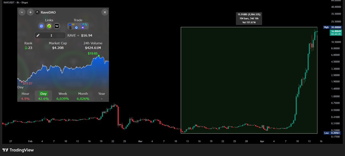Click the current price label 16.80049
345x156 pixels.
tap(336, 33)
